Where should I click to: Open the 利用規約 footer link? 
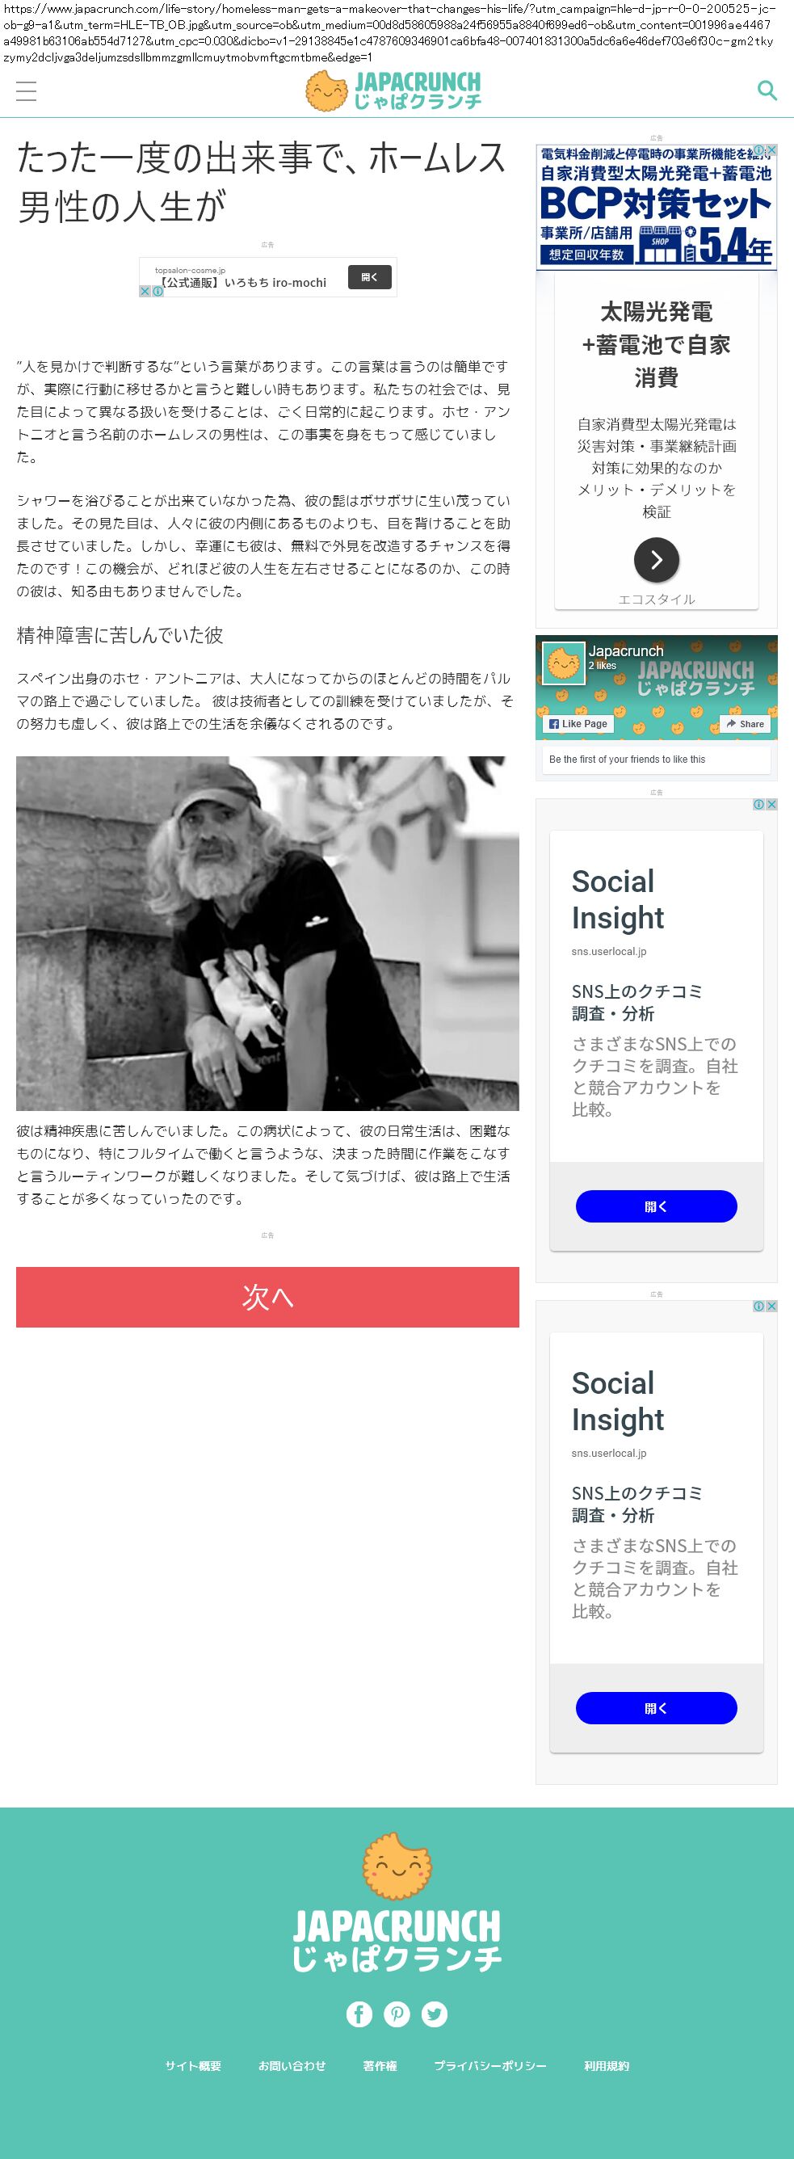607,2066
